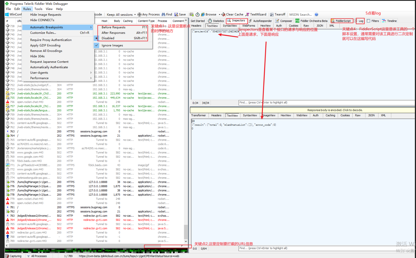Click the Clear Cache eraser icon
This screenshot has height=258, width=416.
click(x=224, y=14)
